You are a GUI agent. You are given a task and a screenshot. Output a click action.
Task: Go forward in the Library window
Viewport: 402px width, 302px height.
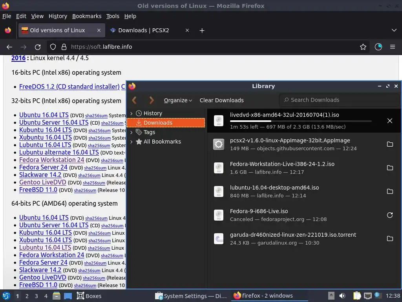(x=152, y=100)
